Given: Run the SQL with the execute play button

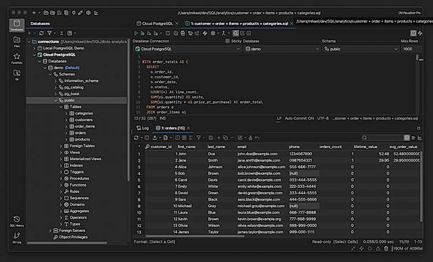Looking at the screenshot, I should 136,33.
